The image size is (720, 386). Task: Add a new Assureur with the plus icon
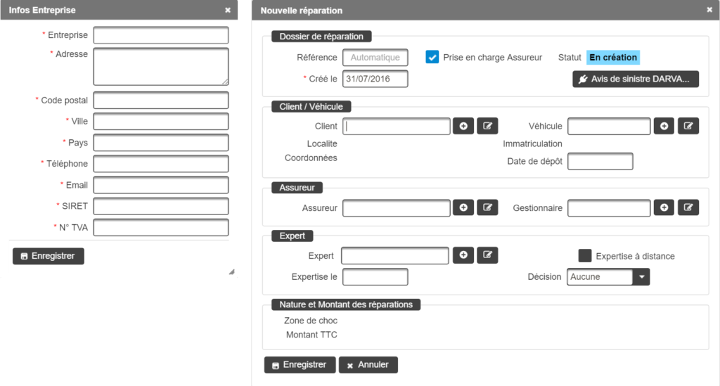(463, 207)
